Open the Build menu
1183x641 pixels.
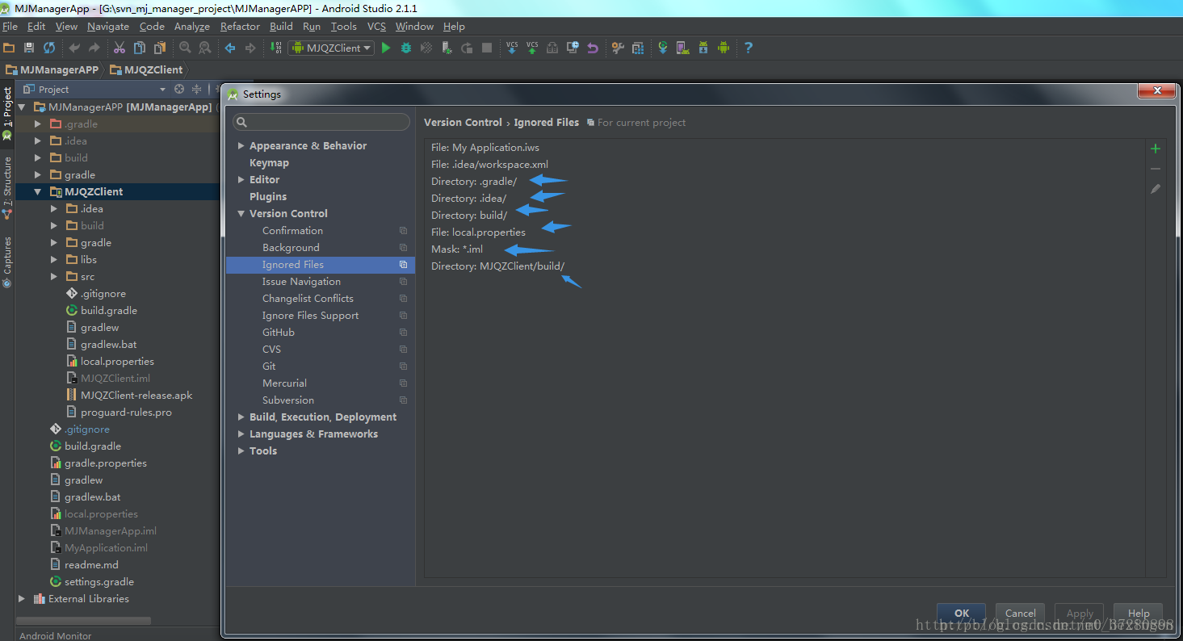coord(281,27)
